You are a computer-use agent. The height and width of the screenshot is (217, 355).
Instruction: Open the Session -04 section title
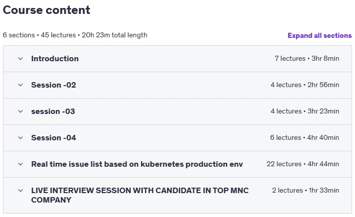(53, 138)
